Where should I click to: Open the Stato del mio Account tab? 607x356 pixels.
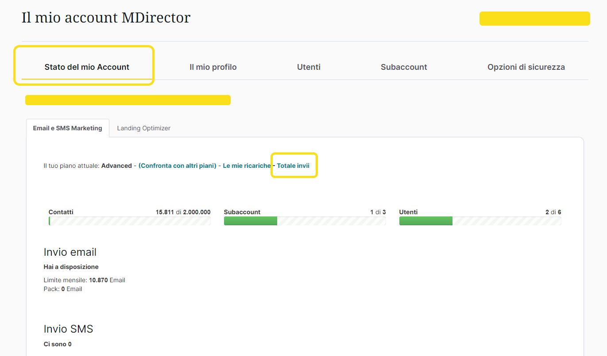87,67
